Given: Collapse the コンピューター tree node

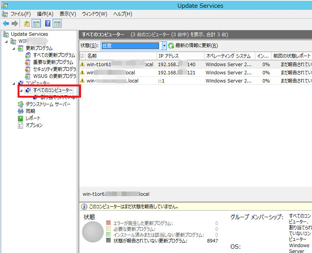Looking at the screenshot, I should coord(14,83).
